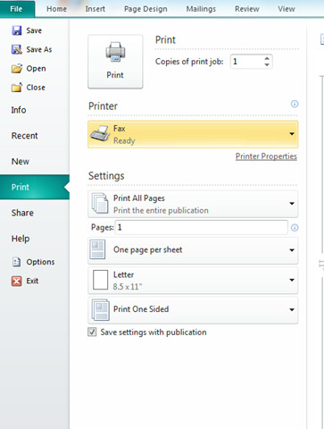The height and width of the screenshot is (429, 324).
Task: Open the Mailings ribbon tab
Action: click(201, 9)
